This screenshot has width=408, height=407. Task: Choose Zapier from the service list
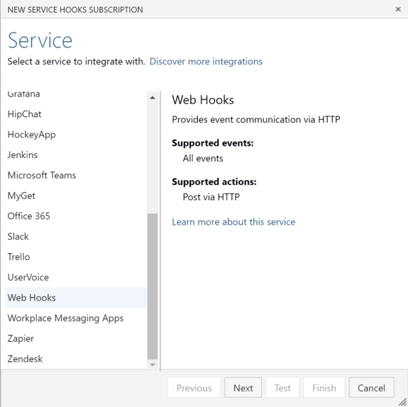click(x=20, y=338)
